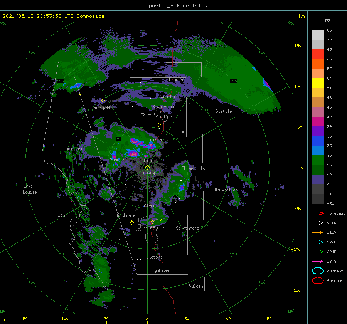Click the 60 dBZ orange swatch
347x324 pixels.
318,64
